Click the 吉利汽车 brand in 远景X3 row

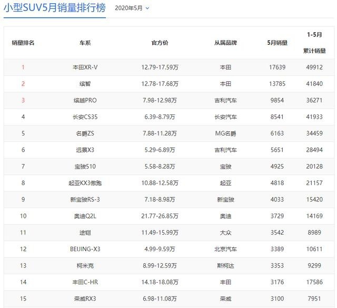[x=225, y=150]
